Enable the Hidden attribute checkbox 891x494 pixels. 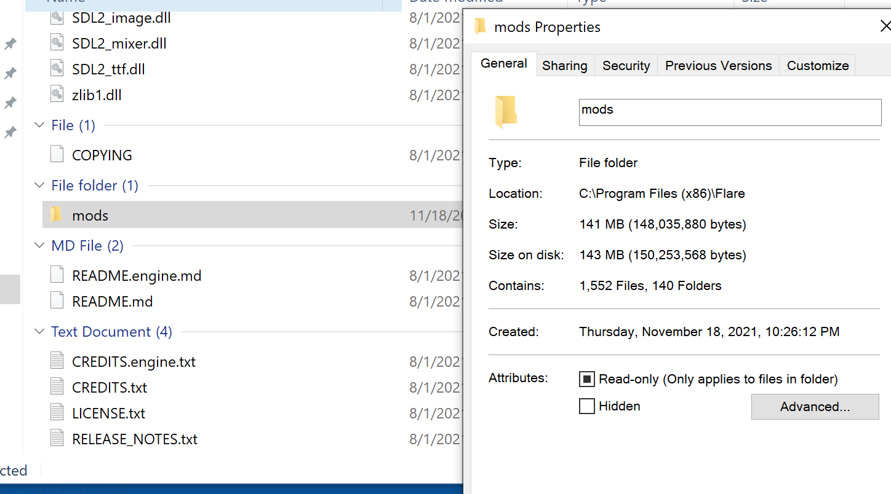tap(587, 406)
